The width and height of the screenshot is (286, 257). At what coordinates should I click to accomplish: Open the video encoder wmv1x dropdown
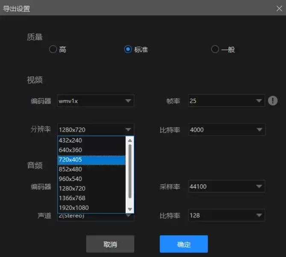pos(96,100)
